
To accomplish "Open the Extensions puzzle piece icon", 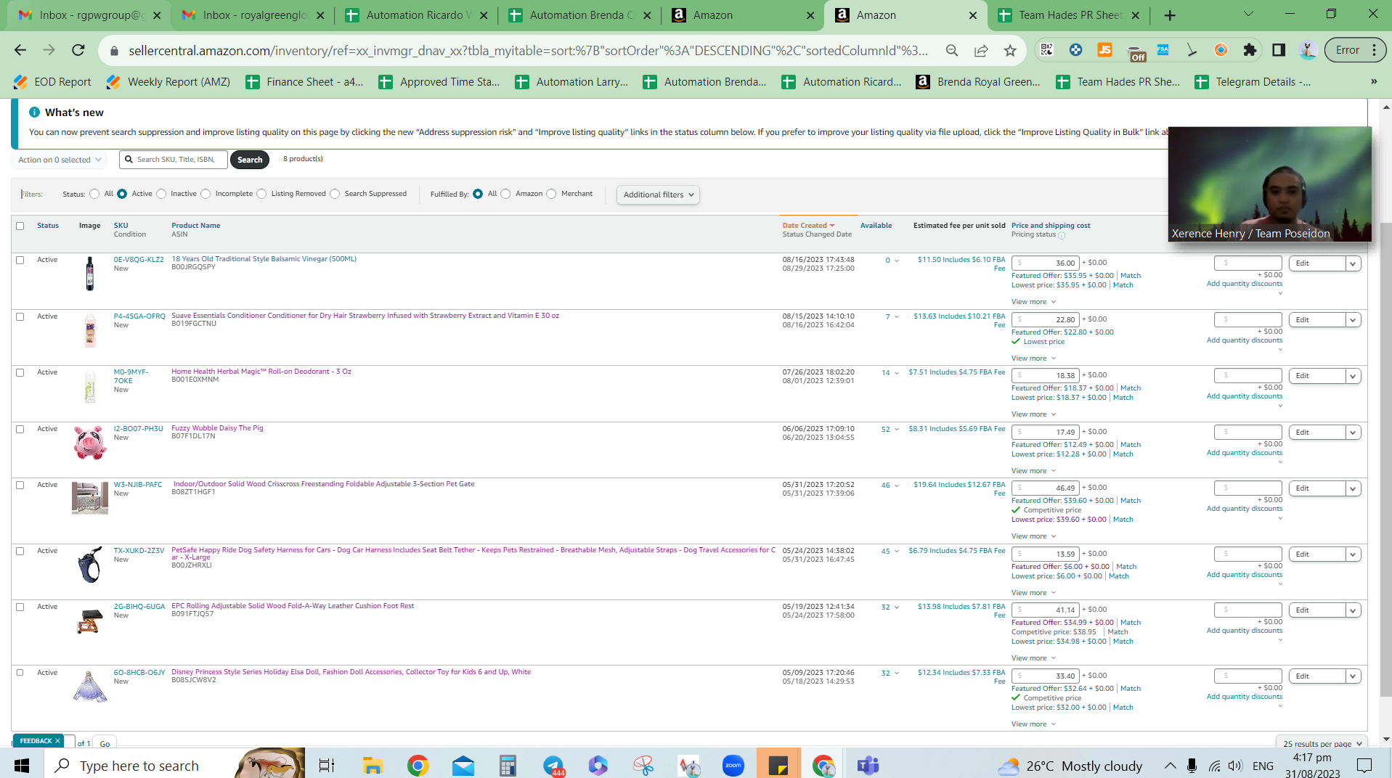I will 1250,50.
